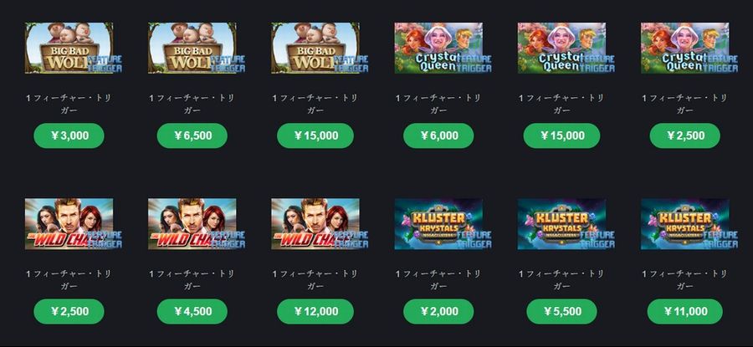Select the ¥6,500 price button

pos(192,135)
